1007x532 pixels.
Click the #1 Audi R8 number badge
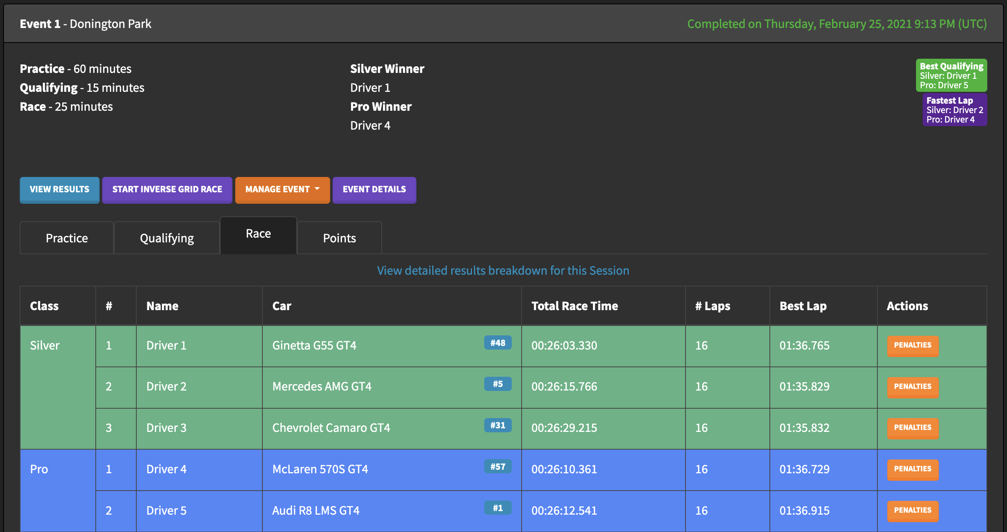coord(498,508)
